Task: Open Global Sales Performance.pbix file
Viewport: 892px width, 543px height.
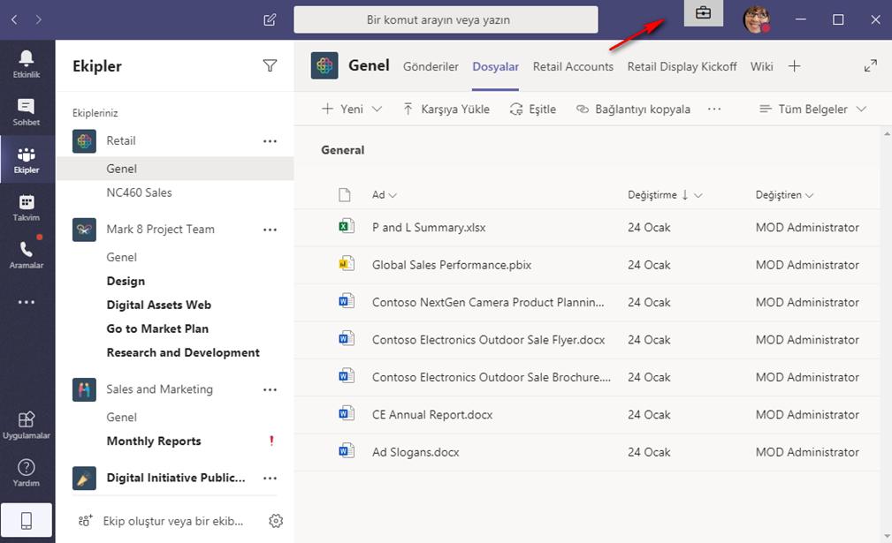Action: tap(452, 265)
